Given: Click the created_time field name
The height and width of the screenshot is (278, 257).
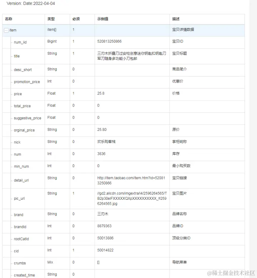Looking at the screenshot, I should point(24,275).
